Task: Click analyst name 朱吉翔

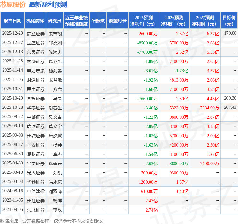Action: (x=55, y=33)
